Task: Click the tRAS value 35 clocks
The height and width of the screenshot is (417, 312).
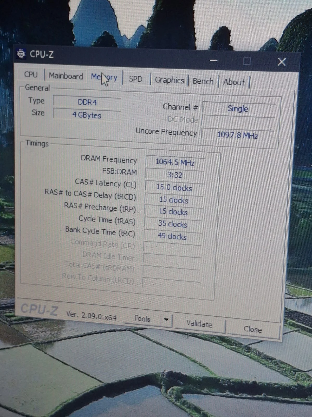Action: [173, 224]
